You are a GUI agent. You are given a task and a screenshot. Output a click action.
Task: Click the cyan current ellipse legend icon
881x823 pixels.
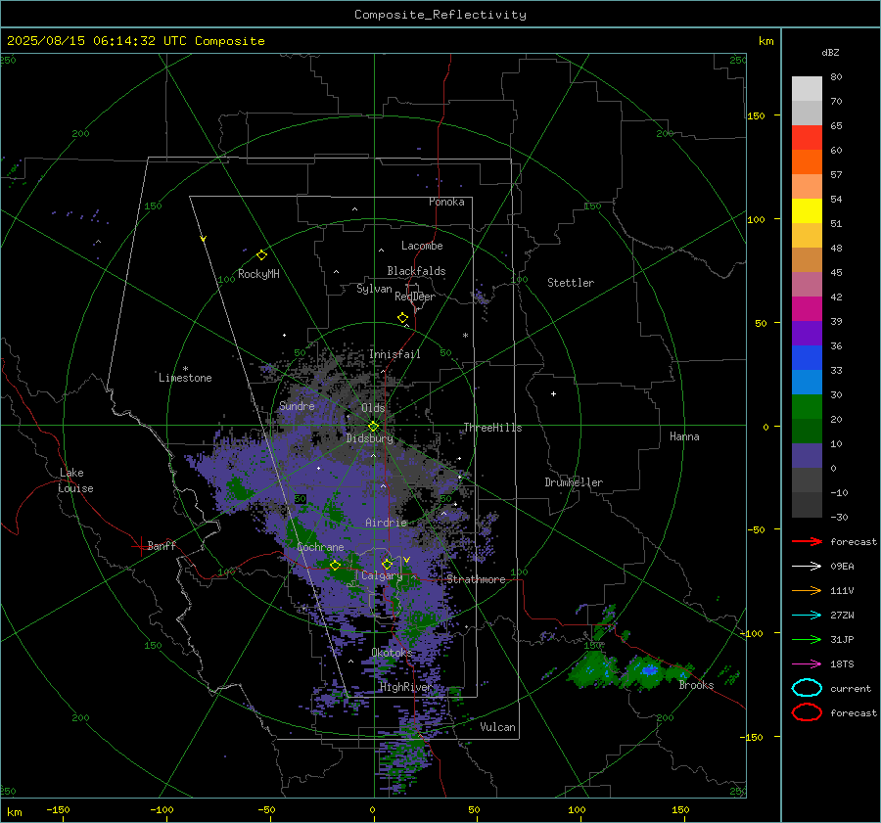point(807,688)
